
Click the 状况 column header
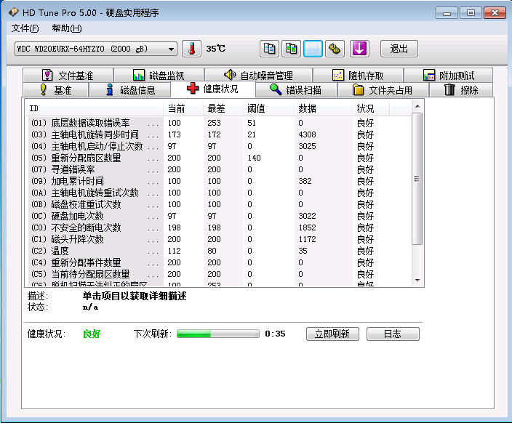point(371,108)
